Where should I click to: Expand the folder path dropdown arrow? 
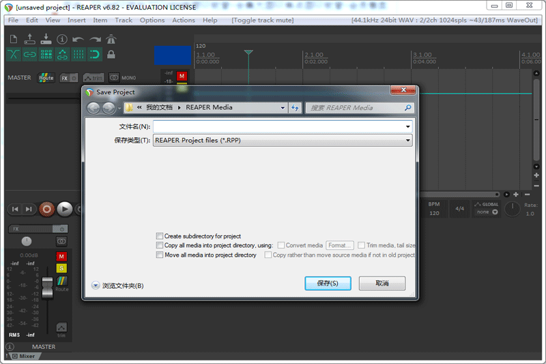[283, 107]
